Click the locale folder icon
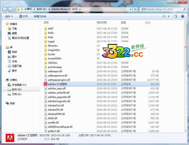 [45, 54]
